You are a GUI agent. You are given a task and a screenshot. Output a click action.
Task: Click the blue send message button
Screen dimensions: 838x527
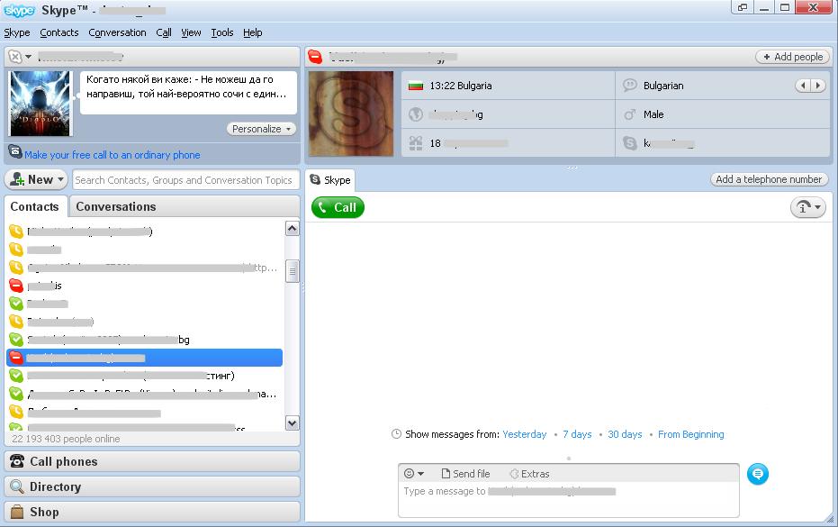[x=758, y=474]
